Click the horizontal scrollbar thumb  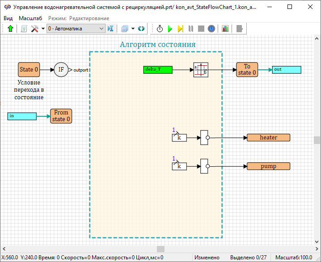pyautogui.click(x=160, y=249)
